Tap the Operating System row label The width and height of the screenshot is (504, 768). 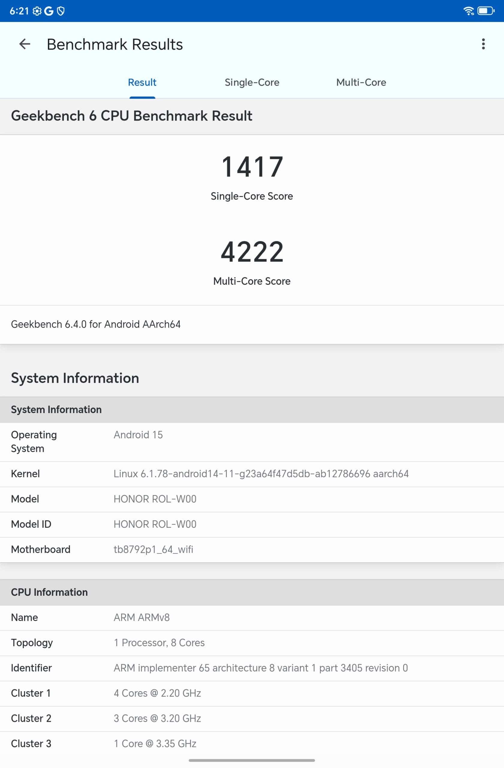coord(34,442)
